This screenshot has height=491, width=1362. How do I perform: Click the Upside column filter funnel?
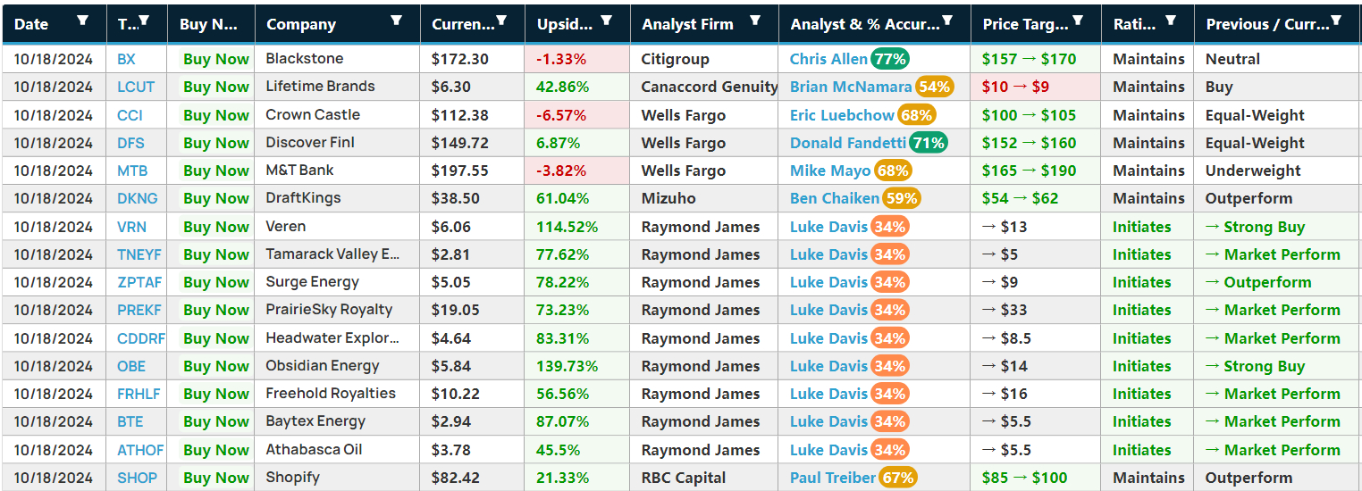tap(607, 21)
